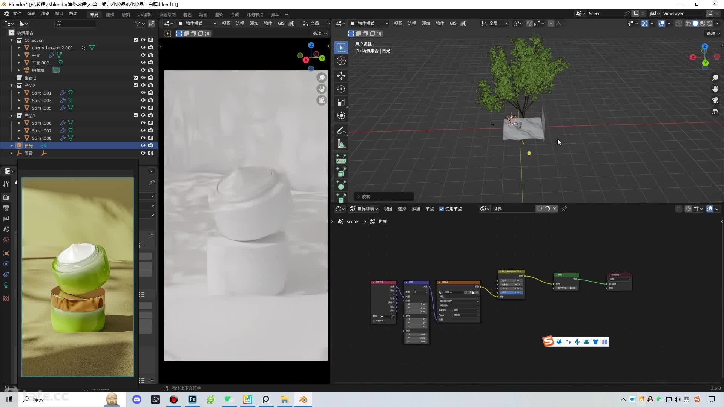Toggle camera view in right viewport

[715, 100]
